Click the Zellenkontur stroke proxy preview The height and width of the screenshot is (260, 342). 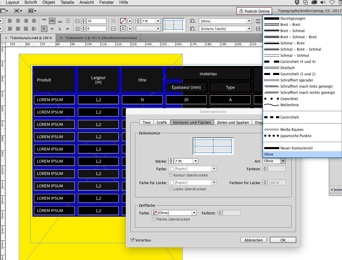(x=213, y=146)
